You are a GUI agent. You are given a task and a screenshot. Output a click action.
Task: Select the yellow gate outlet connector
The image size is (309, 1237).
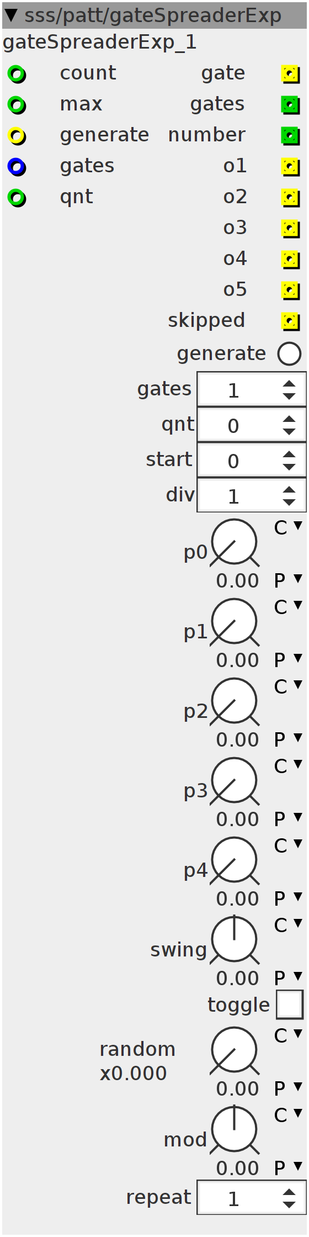point(290,73)
